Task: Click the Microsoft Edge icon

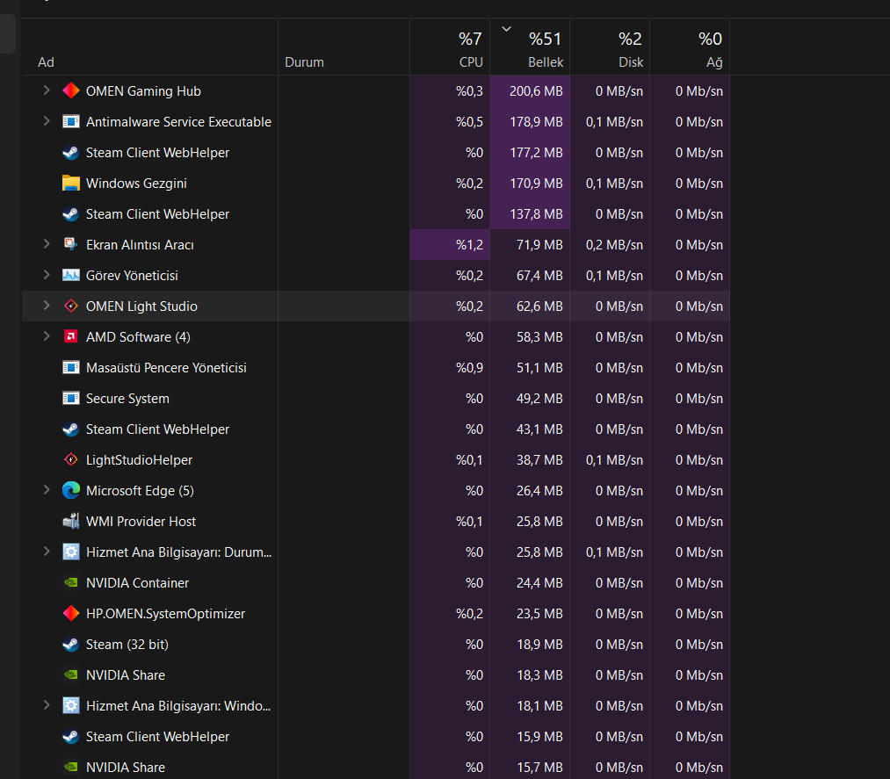Action: pyautogui.click(x=71, y=490)
